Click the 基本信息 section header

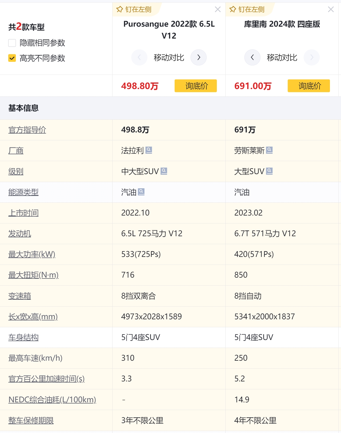coord(23,108)
